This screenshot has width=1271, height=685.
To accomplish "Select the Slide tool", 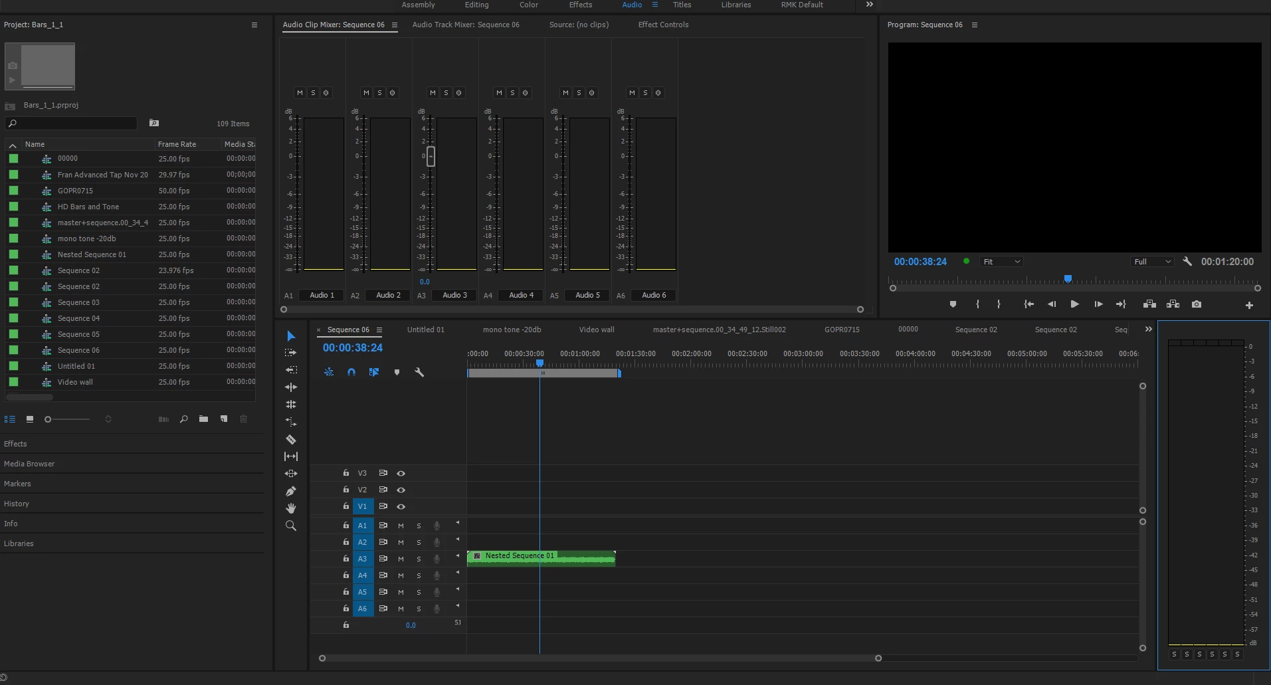I will [291, 474].
